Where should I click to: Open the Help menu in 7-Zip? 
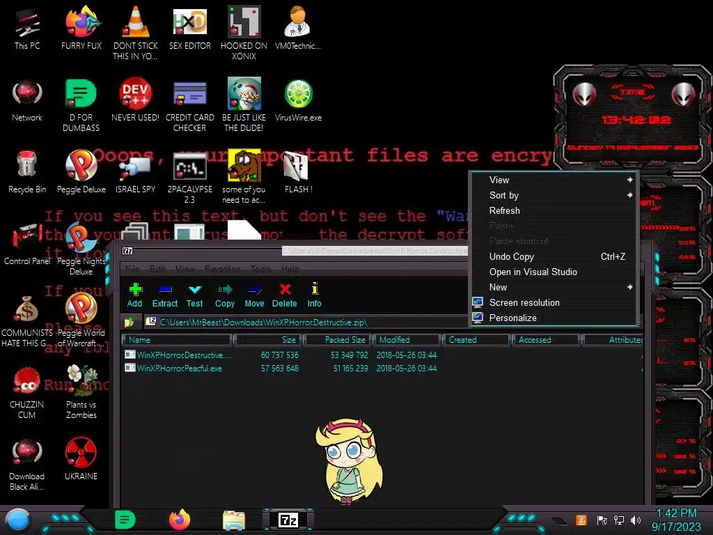point(290,269)
